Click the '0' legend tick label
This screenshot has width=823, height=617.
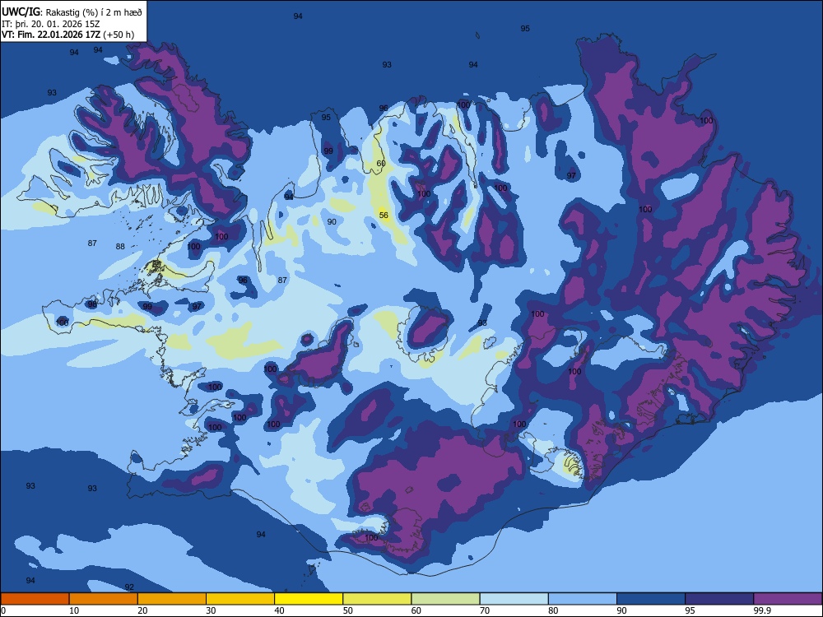click(x=3, y=610)
